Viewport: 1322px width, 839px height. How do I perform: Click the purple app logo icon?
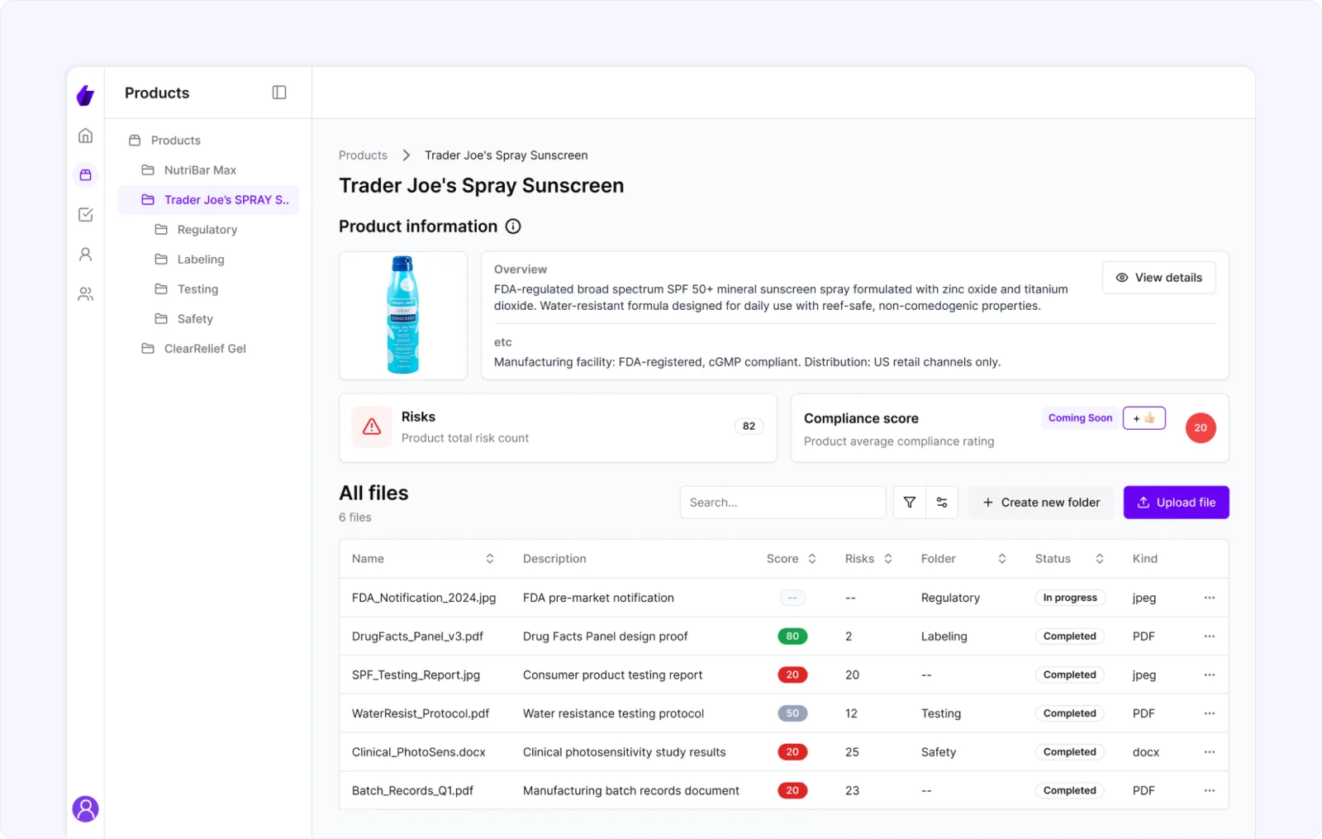(85, 95)
